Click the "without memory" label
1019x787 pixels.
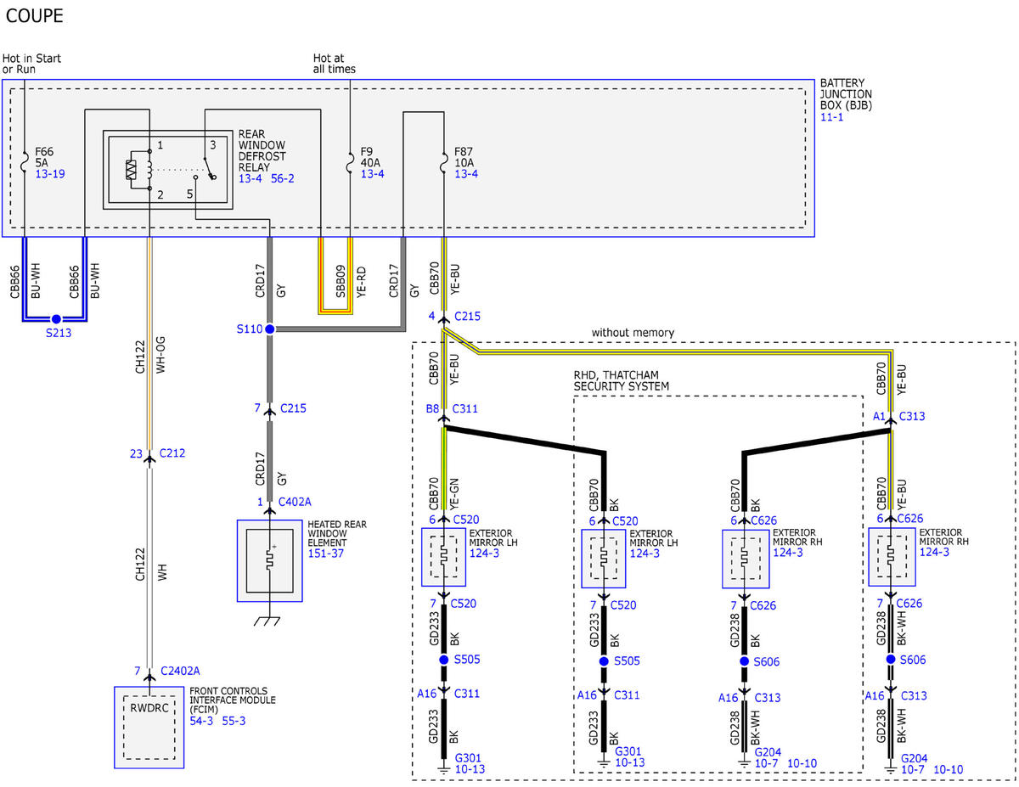pos(633,332)
